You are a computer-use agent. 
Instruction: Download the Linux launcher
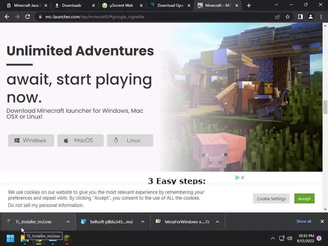[130, 140]
